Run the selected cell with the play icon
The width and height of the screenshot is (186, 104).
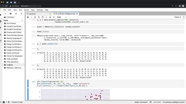(46, 17)
